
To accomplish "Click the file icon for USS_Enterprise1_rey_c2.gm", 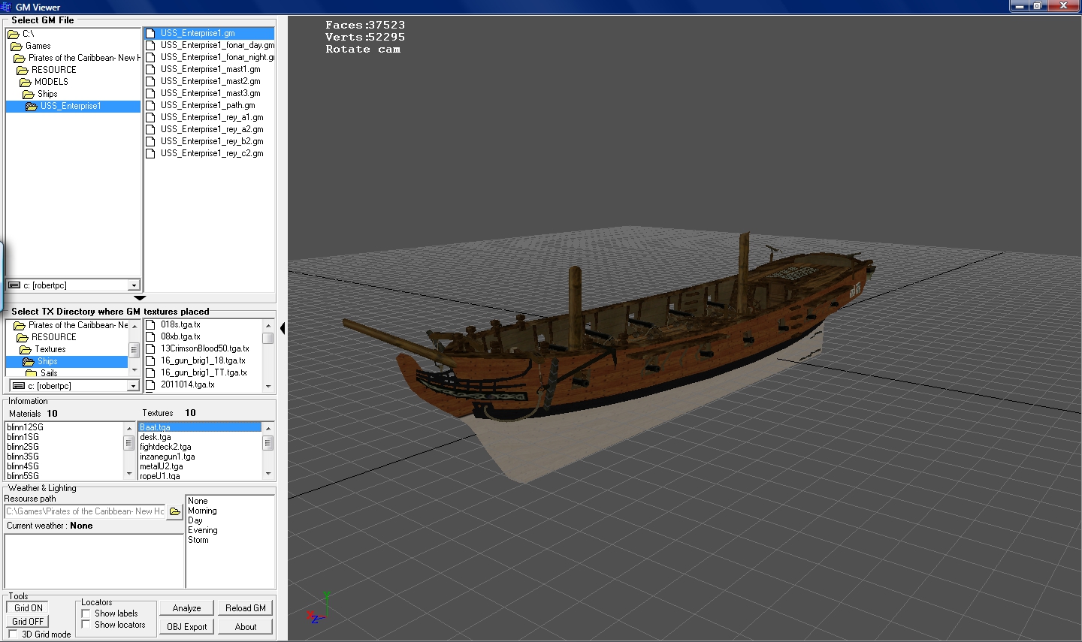I will [150, 153].
